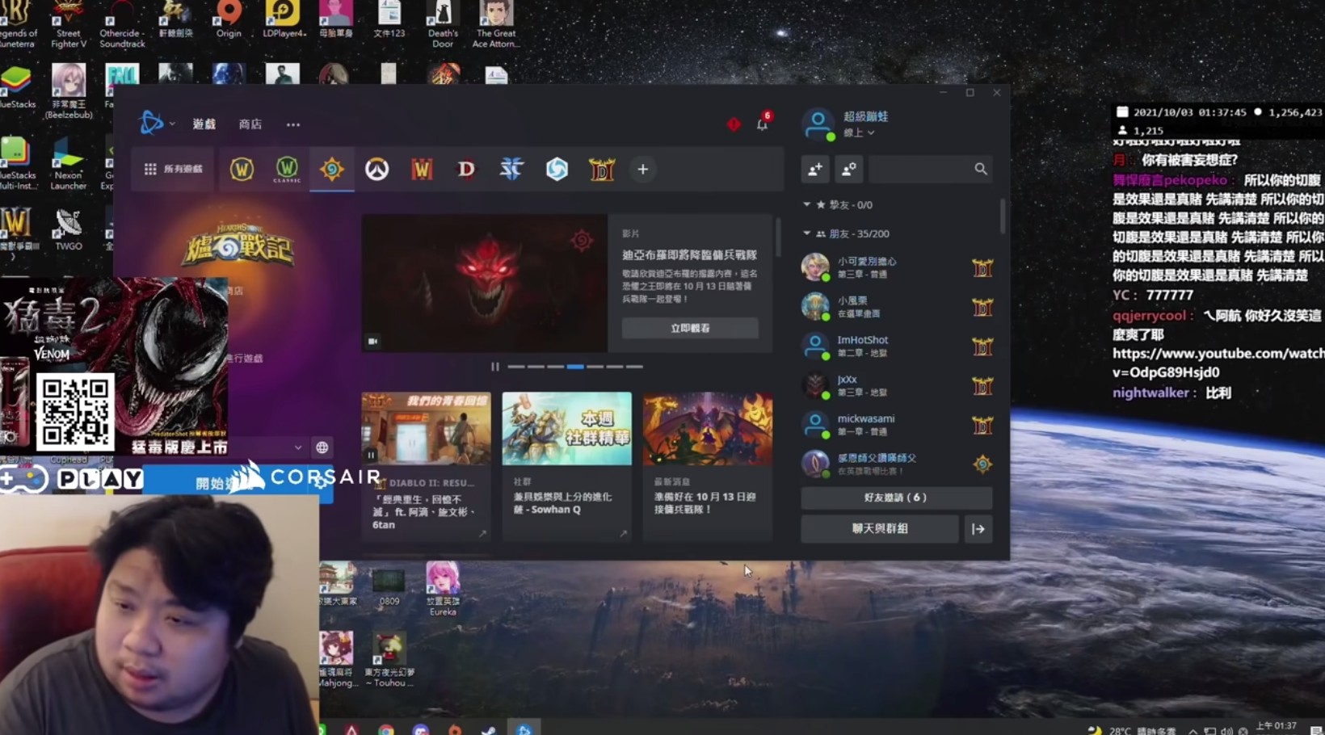
Task: Select the Diablo III game icon
Action: click(x=466, y=169)
